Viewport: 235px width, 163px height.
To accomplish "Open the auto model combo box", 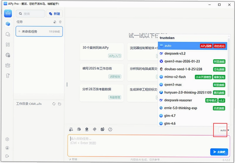I will tap(224, 130).
